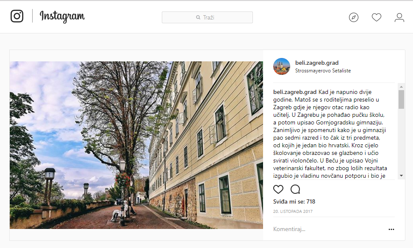Open the three-dot more options menu
Viewport: 413px width, 248px height.
391,229
